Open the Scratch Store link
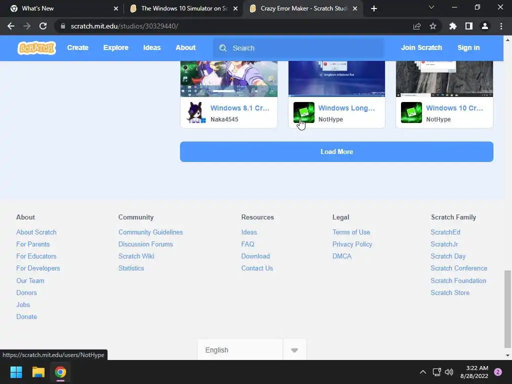The image size is (512, 384). [x=450, y=292]
